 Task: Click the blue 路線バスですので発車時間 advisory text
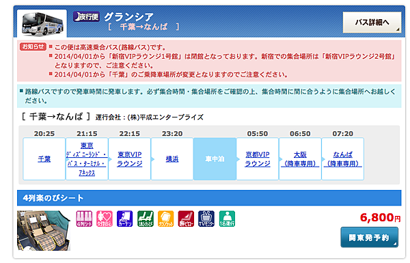(x=210, y=96)
